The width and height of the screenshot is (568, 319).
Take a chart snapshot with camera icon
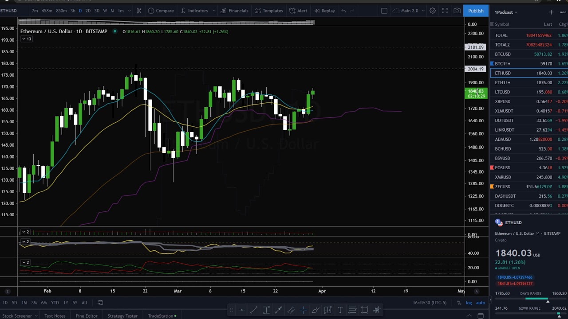[x=457, y=11]
